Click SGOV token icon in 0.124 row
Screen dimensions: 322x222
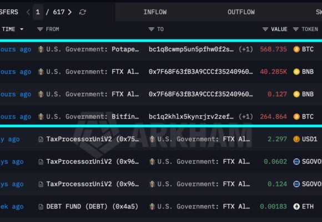tap(296, 184)
